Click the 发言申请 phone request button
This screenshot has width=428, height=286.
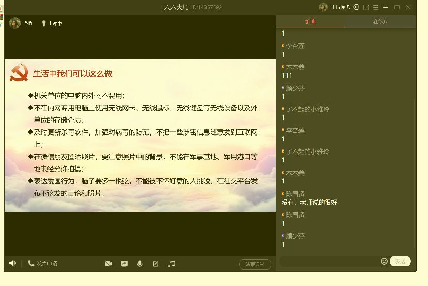(x=43, y=264)
